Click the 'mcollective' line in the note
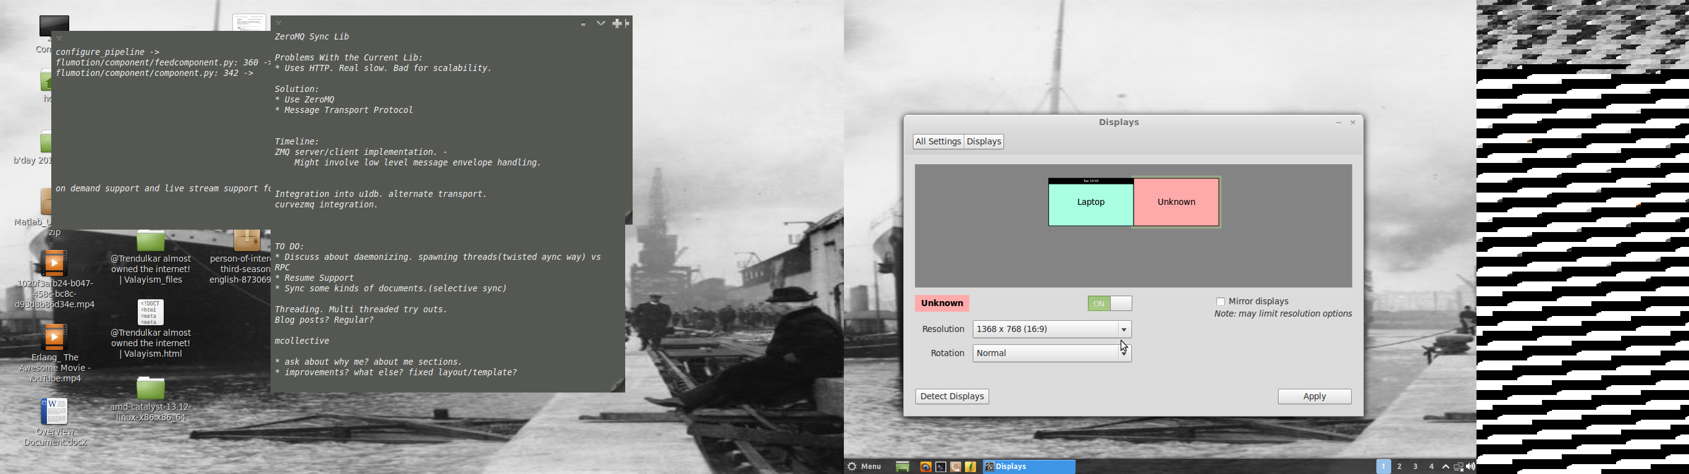Image resolution: width=1689 pixels, height=474 pixels. (x=301, y=341)
